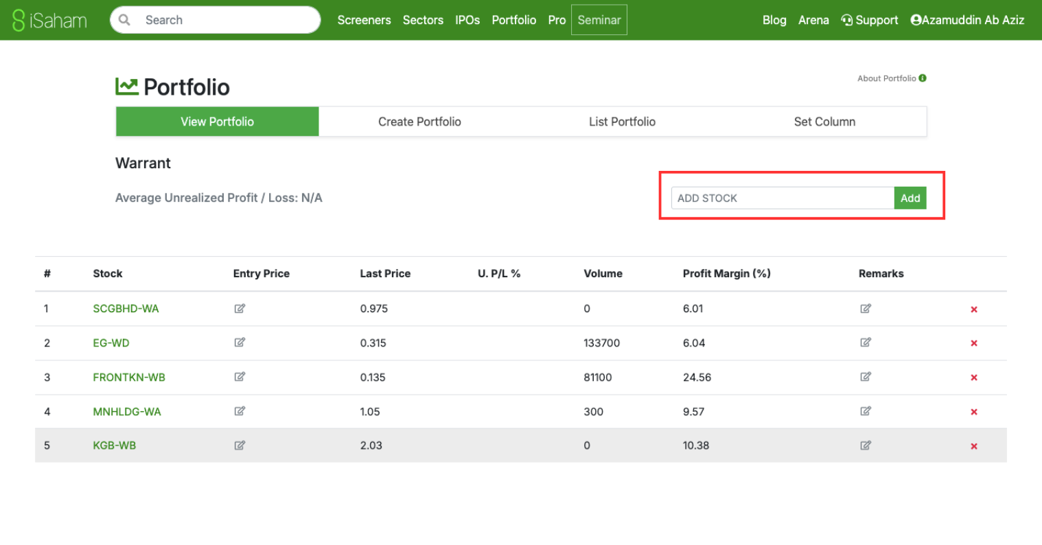1042x545 pixels.
Task: Open the Set Column tab
Action: [x=824, y=121]
